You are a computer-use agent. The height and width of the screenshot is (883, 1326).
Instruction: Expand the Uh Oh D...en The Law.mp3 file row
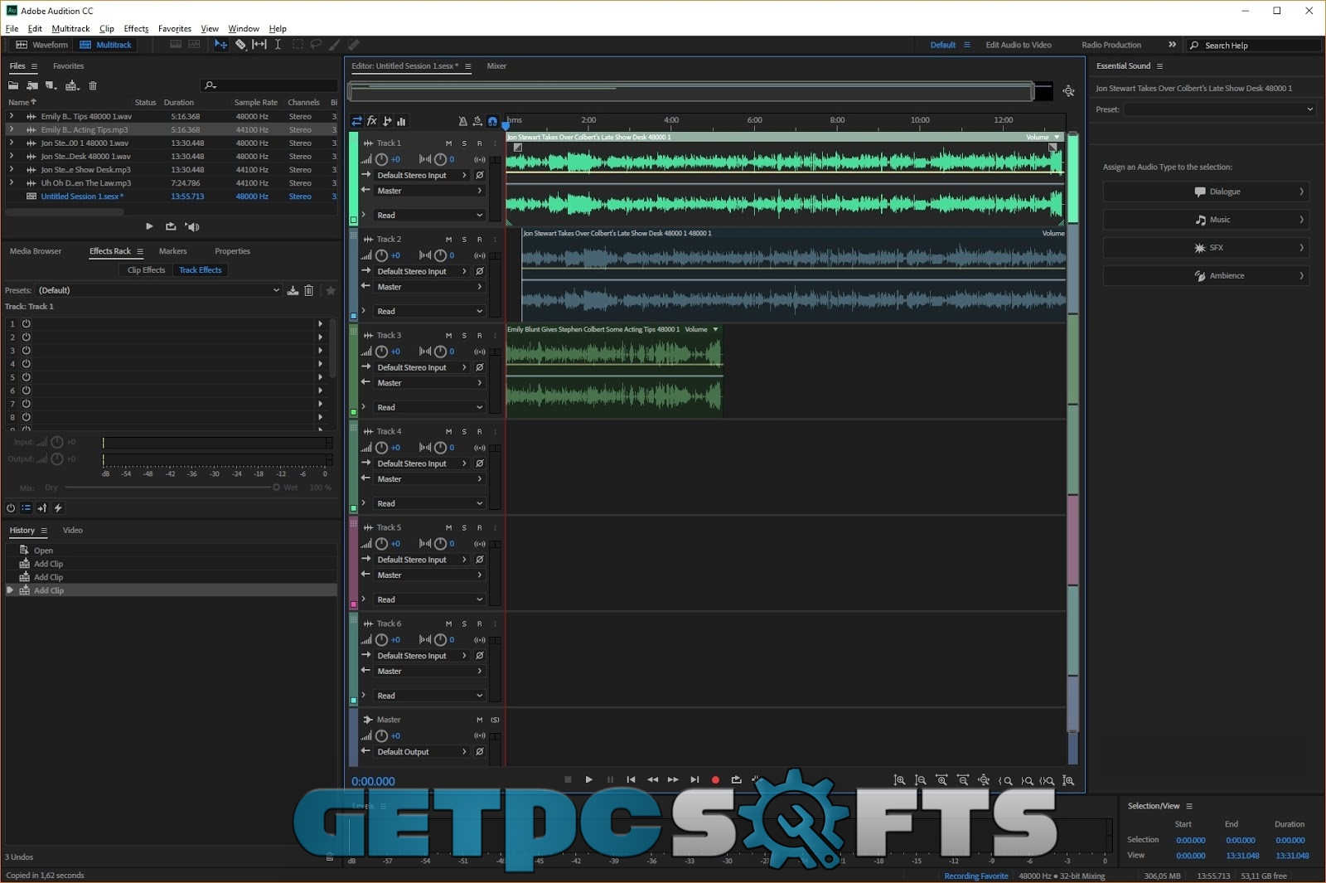tap(12, 182)
